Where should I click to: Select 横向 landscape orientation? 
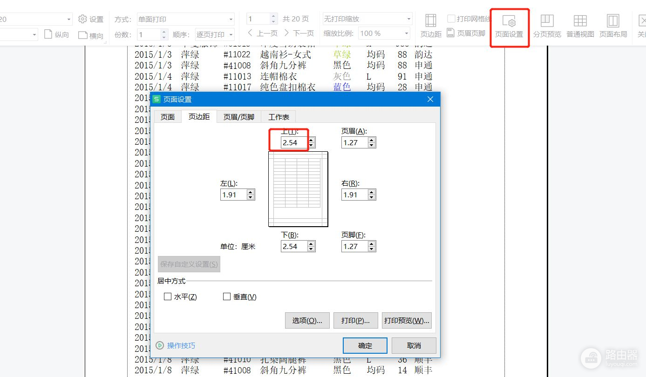tap(91, 35)
